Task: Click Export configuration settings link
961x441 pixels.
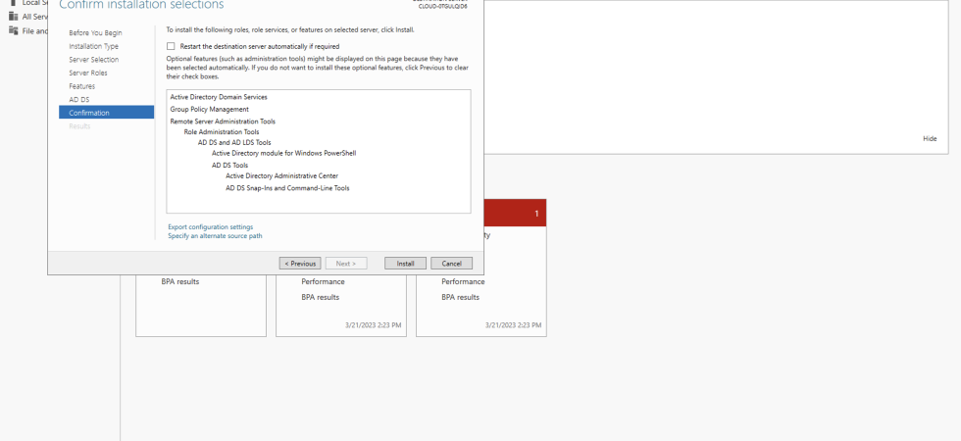Action: point(210,227)
